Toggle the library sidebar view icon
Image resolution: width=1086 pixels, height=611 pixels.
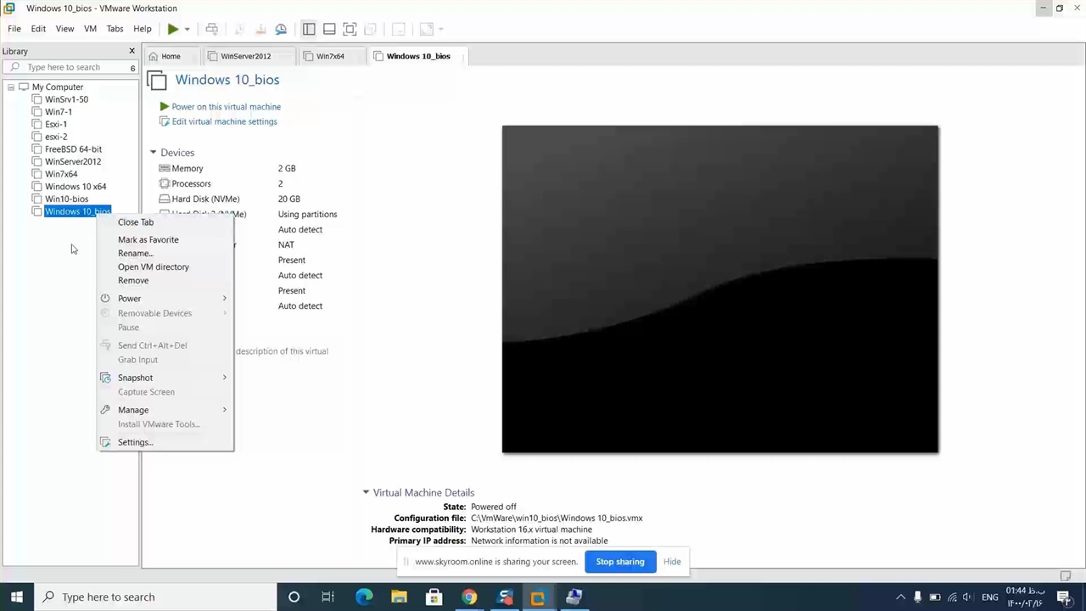click(309, 29)
